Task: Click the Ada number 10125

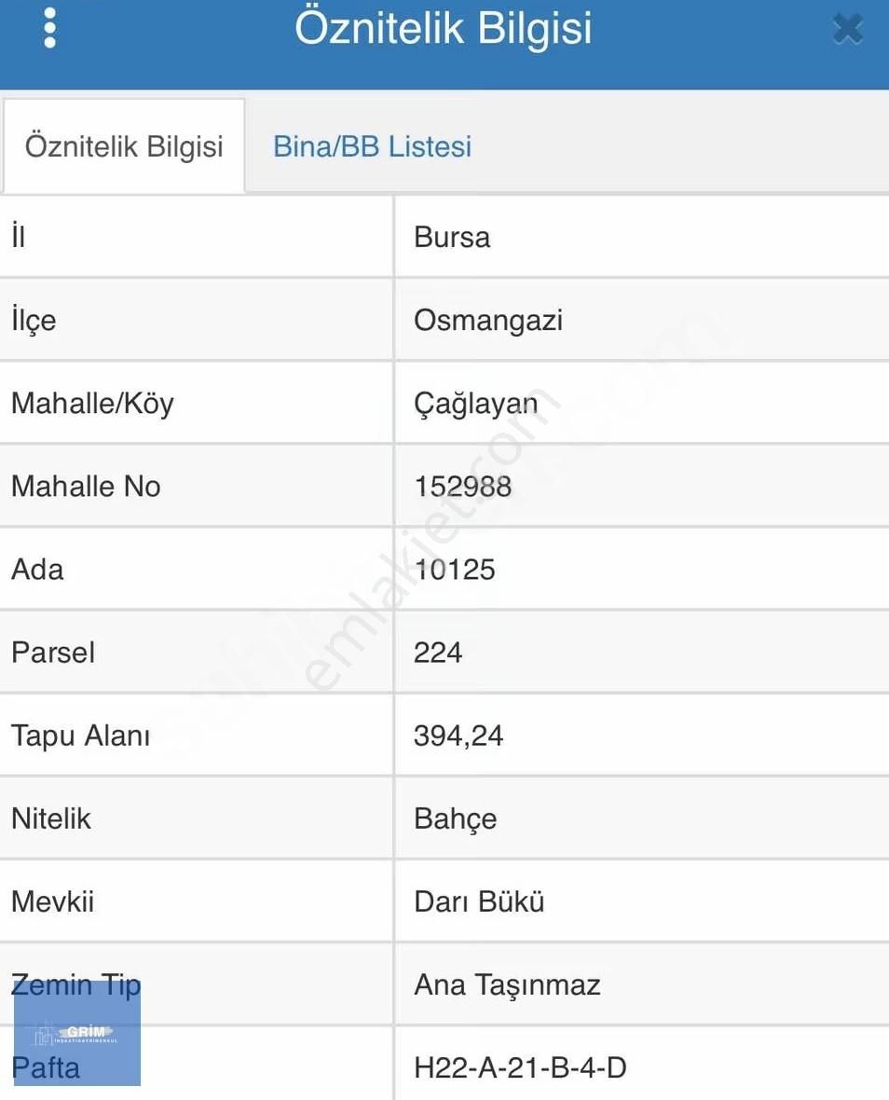Action: coord(455,570)
